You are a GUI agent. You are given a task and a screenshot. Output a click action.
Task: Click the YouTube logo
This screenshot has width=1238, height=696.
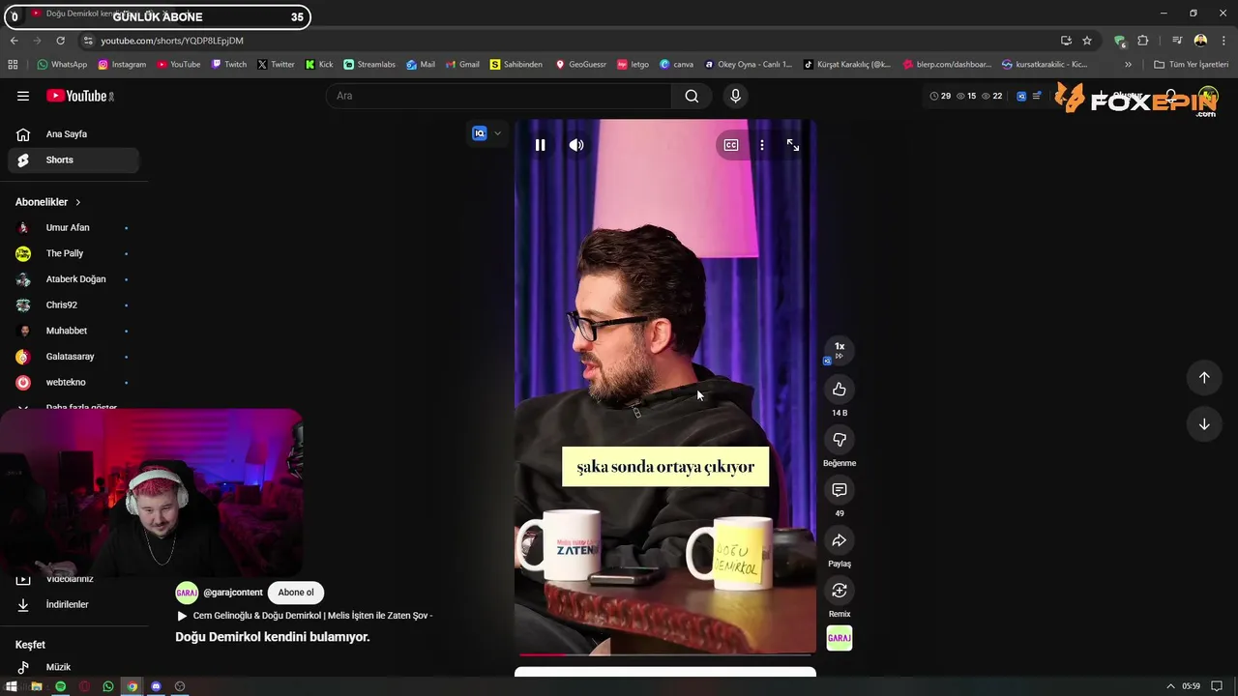click(x=80, y=96)
